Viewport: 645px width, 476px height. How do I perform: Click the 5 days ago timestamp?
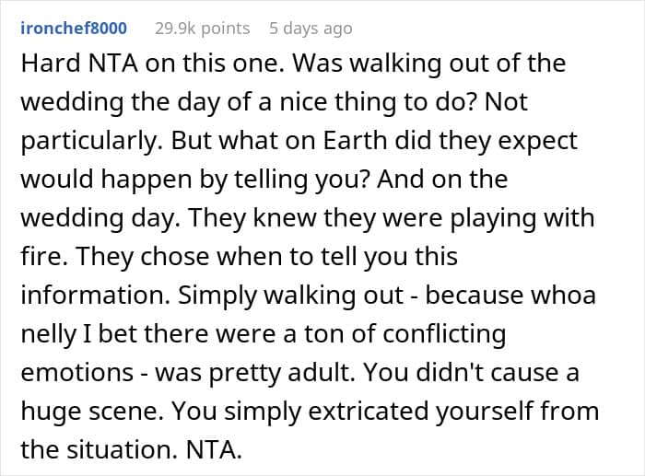coord(311,29)
